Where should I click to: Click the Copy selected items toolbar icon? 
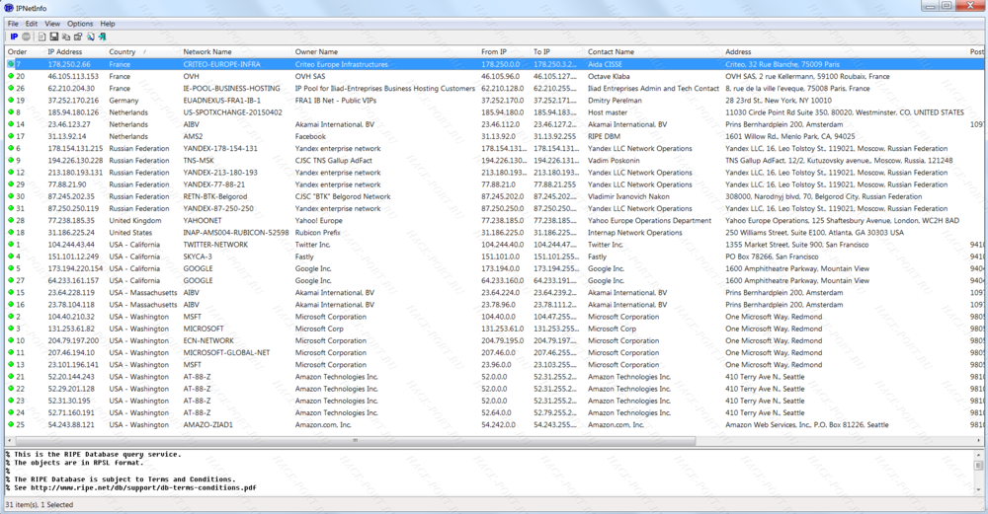(66, 37)
